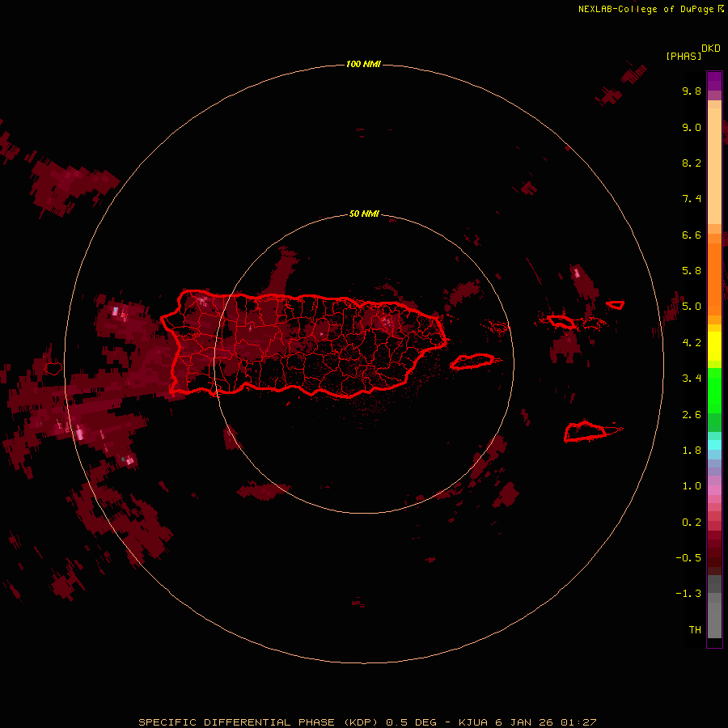Click the bright green segment of color bar

[x=714, y=391]
